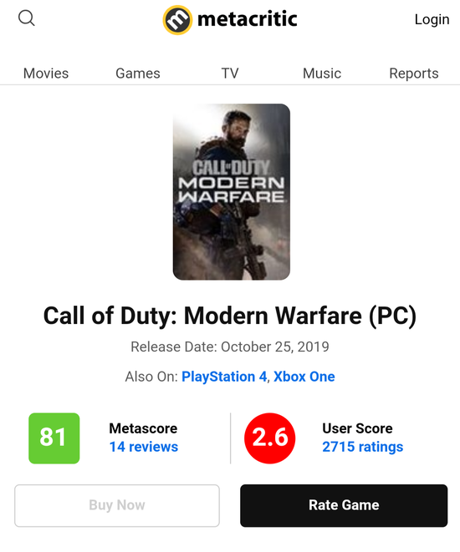View the 14 reviews link
Viewport: 460px width, 552px height.
click(x=144, y=447)
